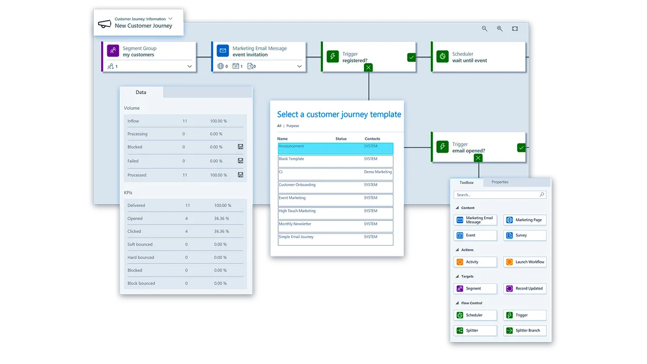The width and height of the screenshot is (647, 364).
Task: Sort templates by the Name column header
Action: pyautogui.click(x=282, y=139)
